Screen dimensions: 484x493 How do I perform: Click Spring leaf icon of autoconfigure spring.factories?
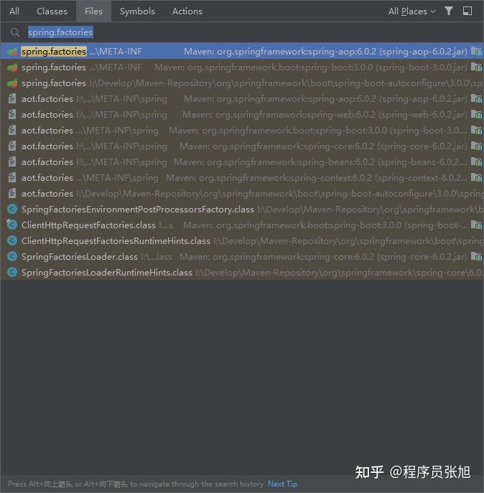pos(12,83)
